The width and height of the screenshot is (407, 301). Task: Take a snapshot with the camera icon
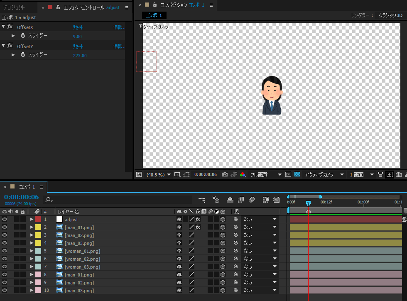(x=225, y=175)
